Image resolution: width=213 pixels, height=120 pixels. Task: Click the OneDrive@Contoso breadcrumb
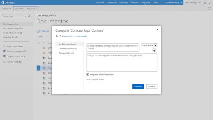pos(46,16)
